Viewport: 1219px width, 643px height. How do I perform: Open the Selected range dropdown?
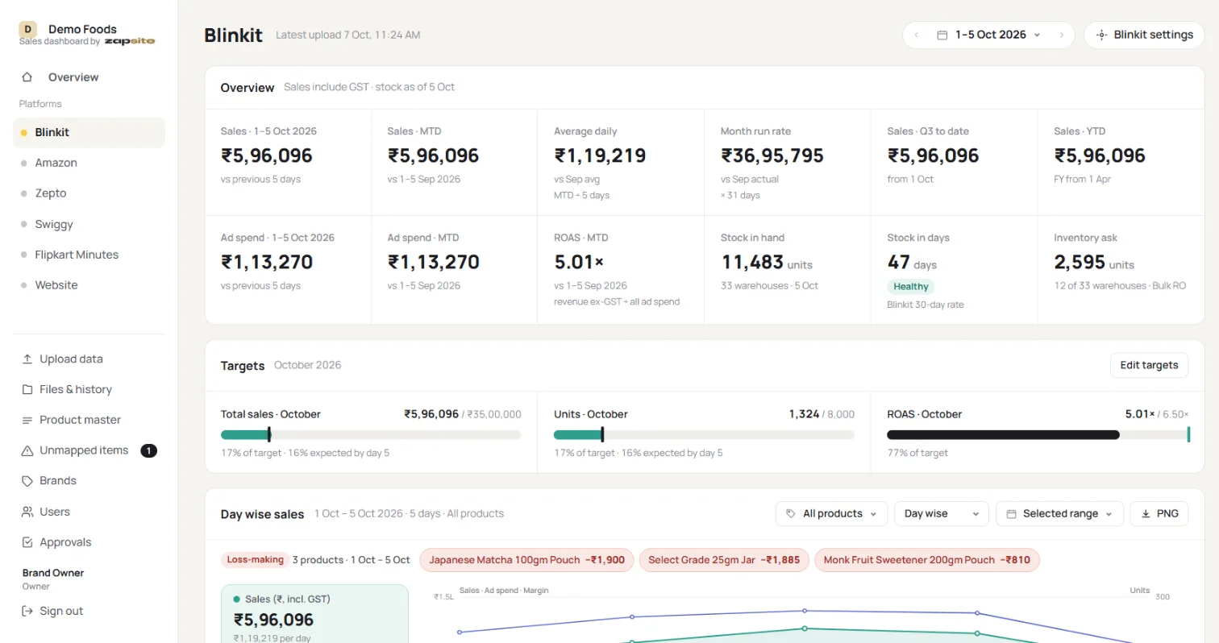tap(1059, 513)
